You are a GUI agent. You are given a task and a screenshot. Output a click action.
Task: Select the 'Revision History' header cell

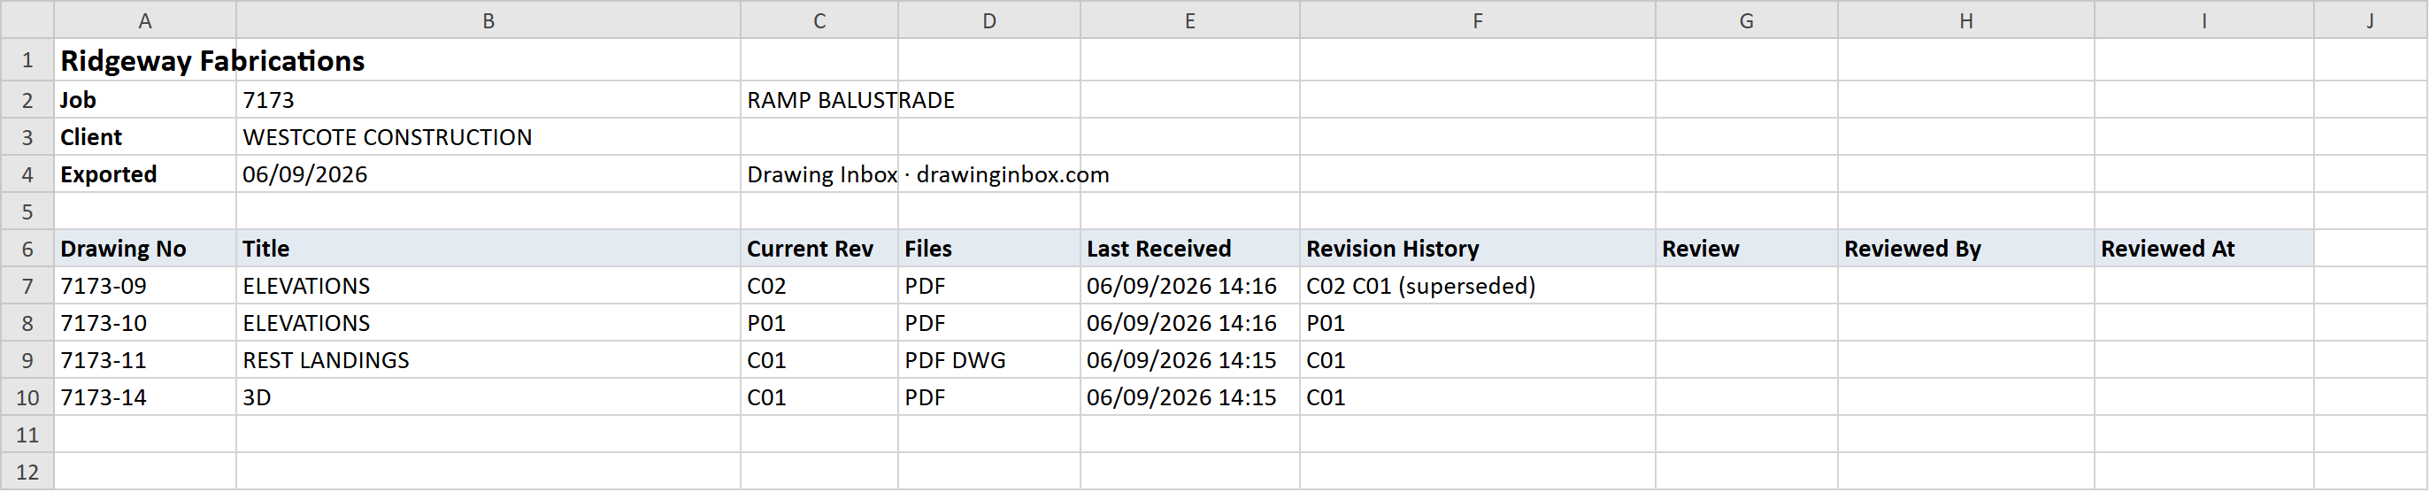[x=1478, y=249]
